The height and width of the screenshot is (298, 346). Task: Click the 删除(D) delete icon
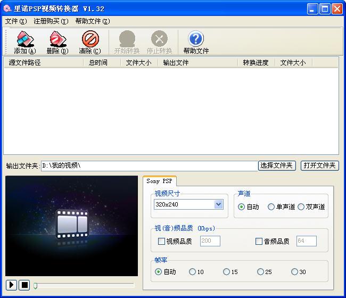point(57,39)
